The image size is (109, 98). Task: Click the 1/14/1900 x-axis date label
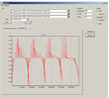22,87
